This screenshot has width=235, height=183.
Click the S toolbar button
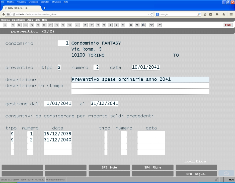pos(5,25)
